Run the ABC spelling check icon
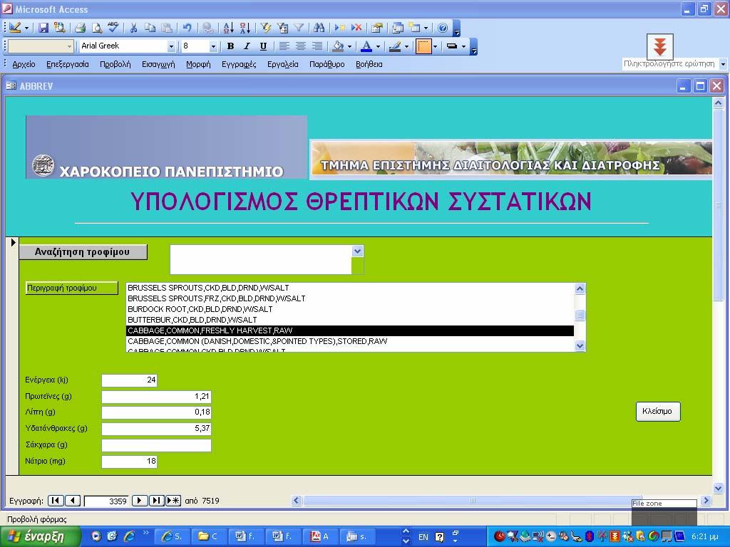The height and width of the screenshot is (547, 730). 113,28
